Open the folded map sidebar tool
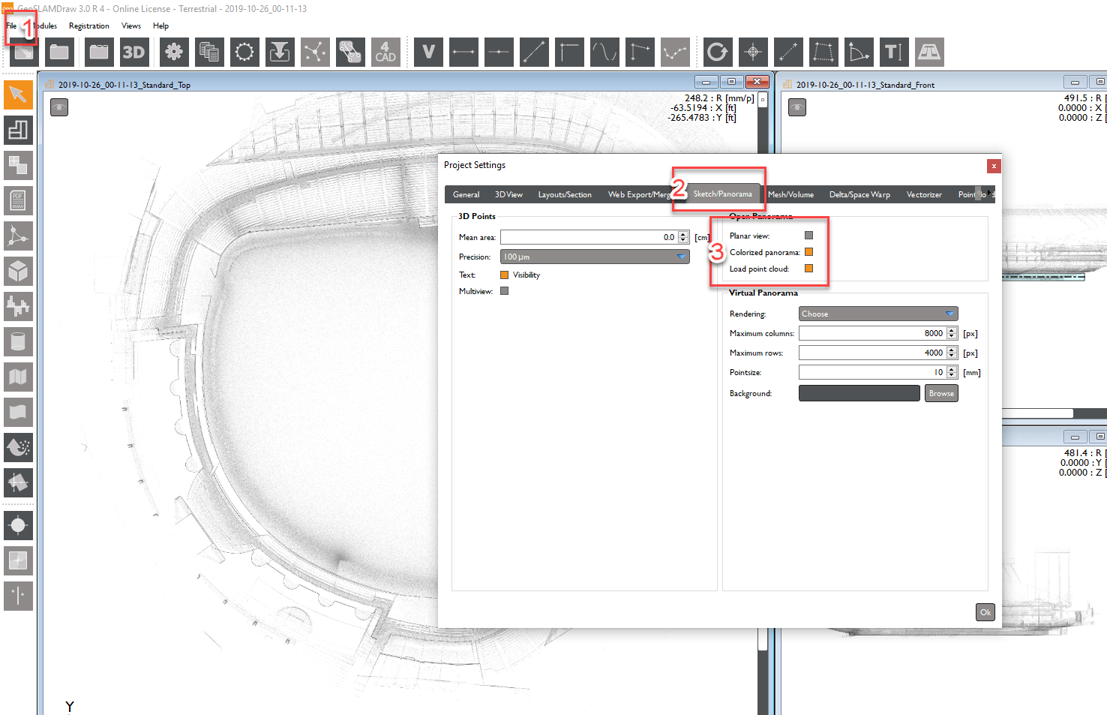1107x715 pixels. 18,377
